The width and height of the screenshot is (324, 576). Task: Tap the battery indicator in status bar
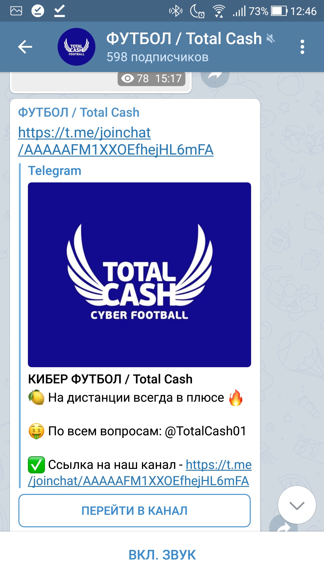click(279, 11)
